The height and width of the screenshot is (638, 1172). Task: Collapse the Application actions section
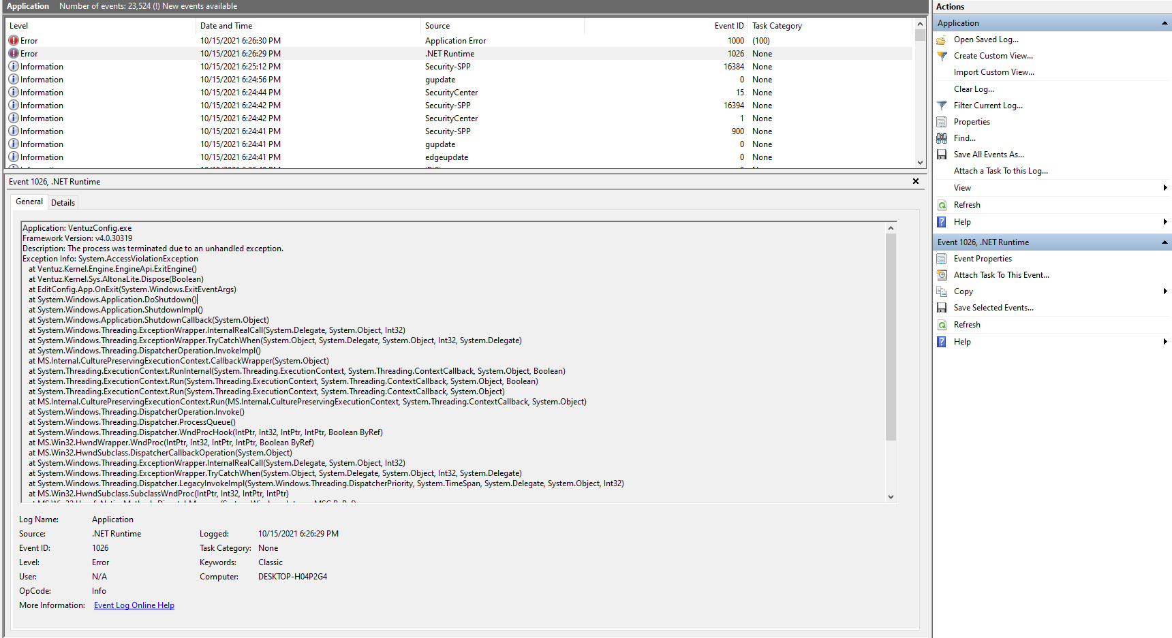[x=1165, y=23]
